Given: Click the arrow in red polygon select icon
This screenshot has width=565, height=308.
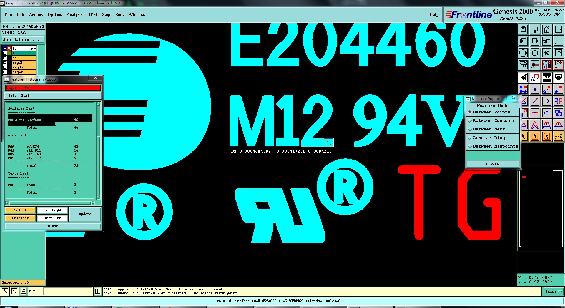Looking at the screenshot, I should (547, 136).
